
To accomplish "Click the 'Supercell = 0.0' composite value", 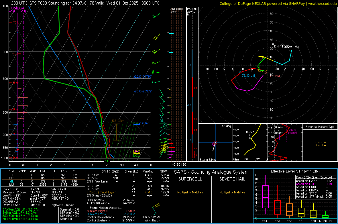I will click(x=69, y=209).
